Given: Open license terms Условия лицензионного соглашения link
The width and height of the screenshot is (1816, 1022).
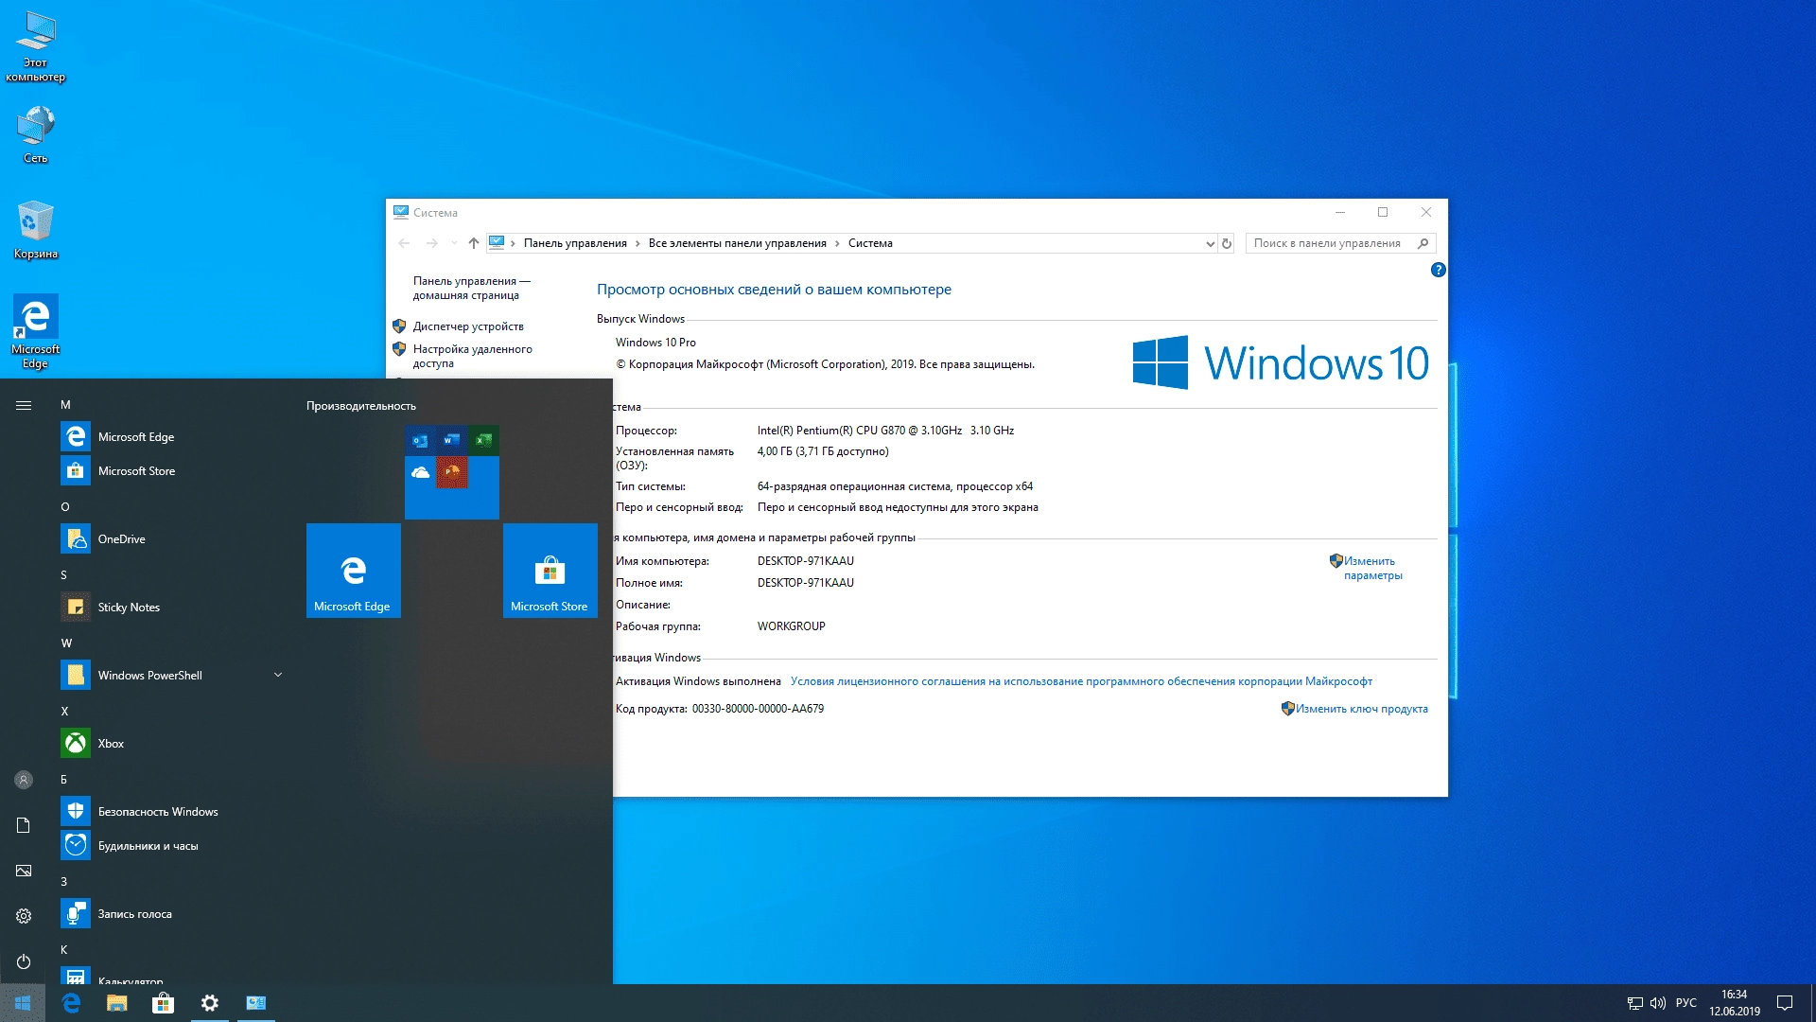Looking at the screenshot, I should coord(1081,681).
